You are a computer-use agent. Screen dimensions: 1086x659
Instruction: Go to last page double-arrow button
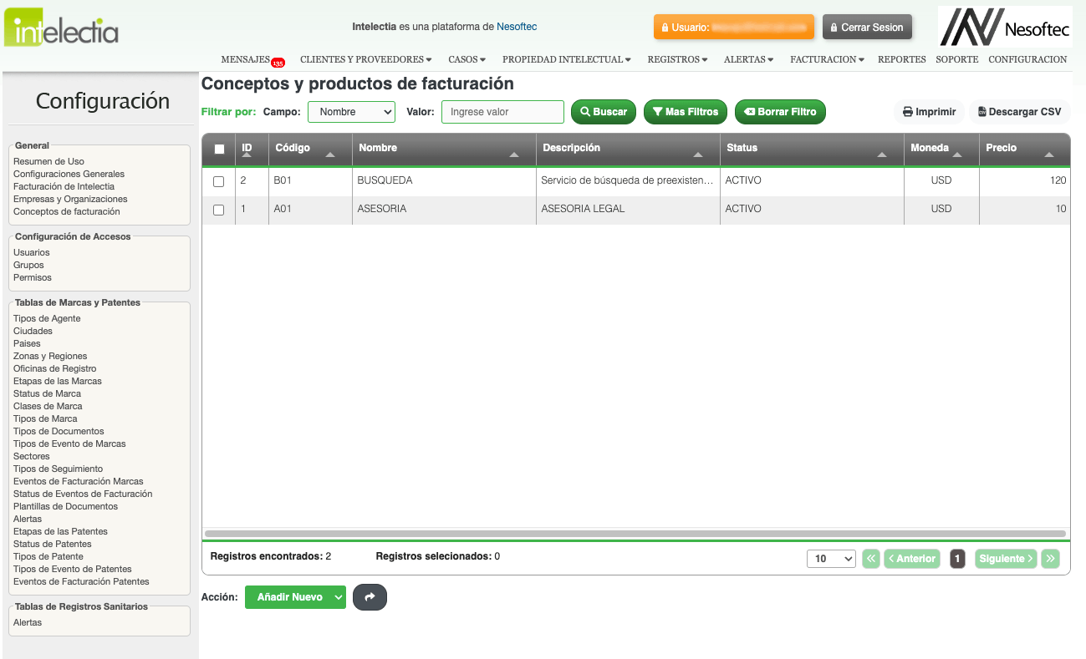point(1050,559)
